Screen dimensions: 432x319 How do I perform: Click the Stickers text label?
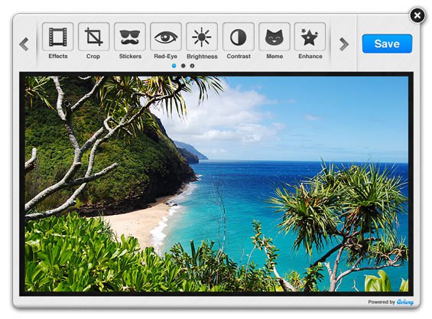(x=130, y=57)
